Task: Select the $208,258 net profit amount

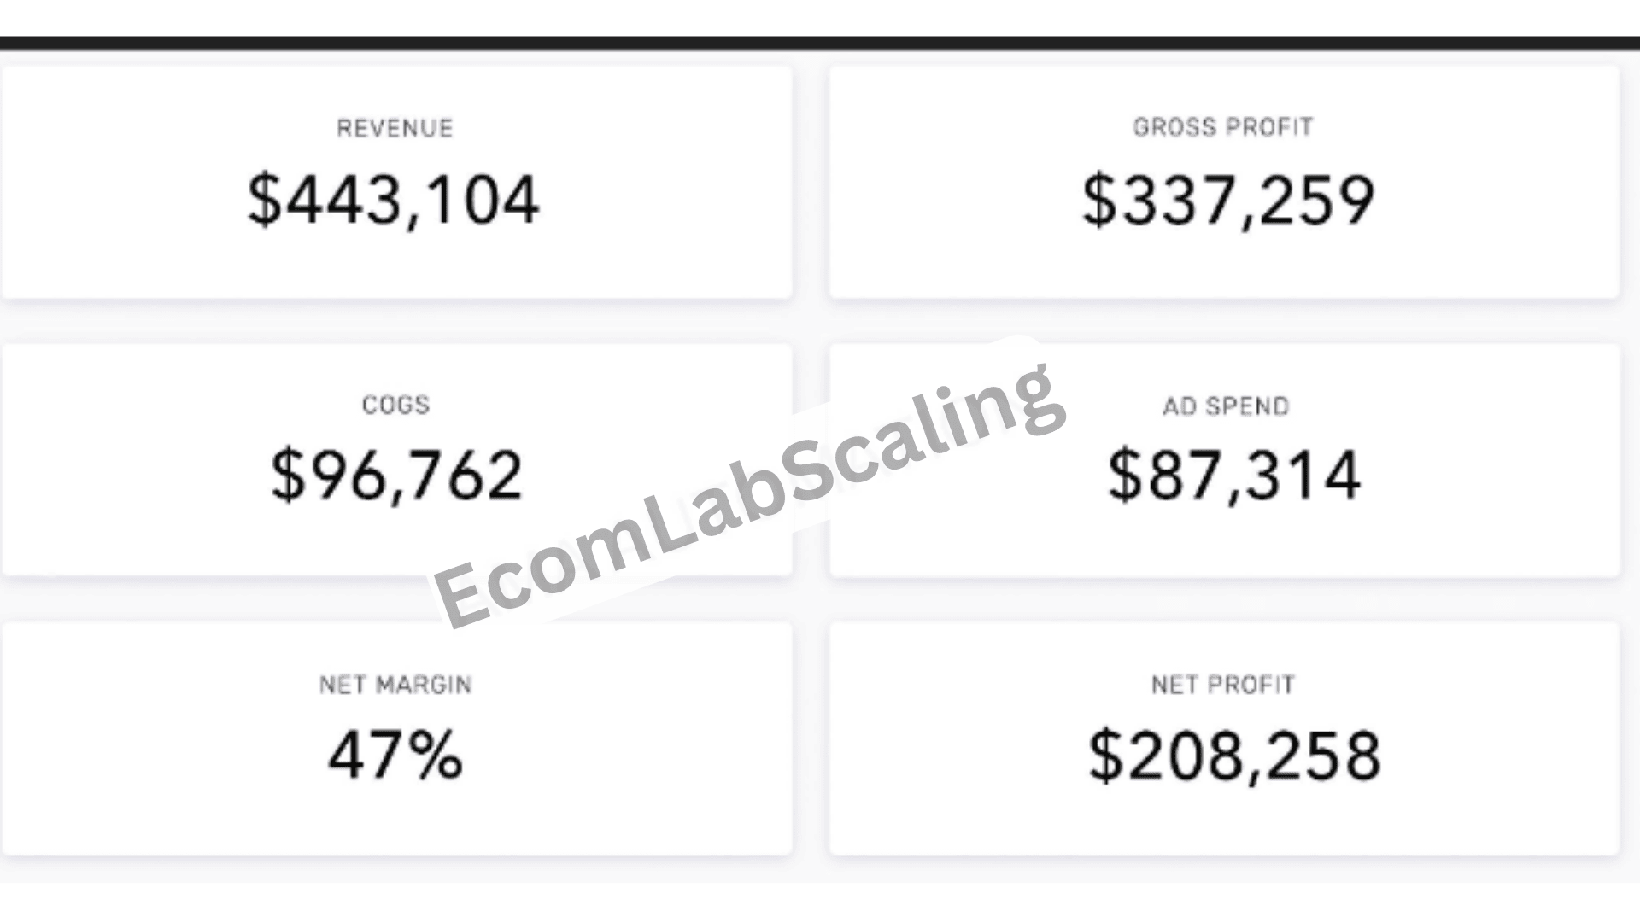Action: pos(1233,756)
